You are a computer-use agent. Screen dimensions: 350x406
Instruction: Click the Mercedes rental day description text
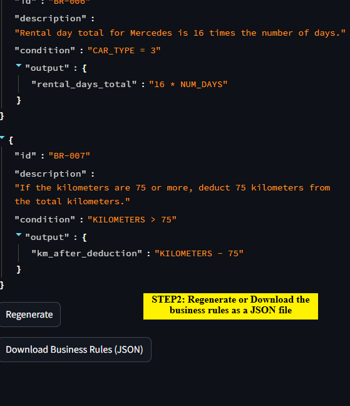tap(180, 33)
